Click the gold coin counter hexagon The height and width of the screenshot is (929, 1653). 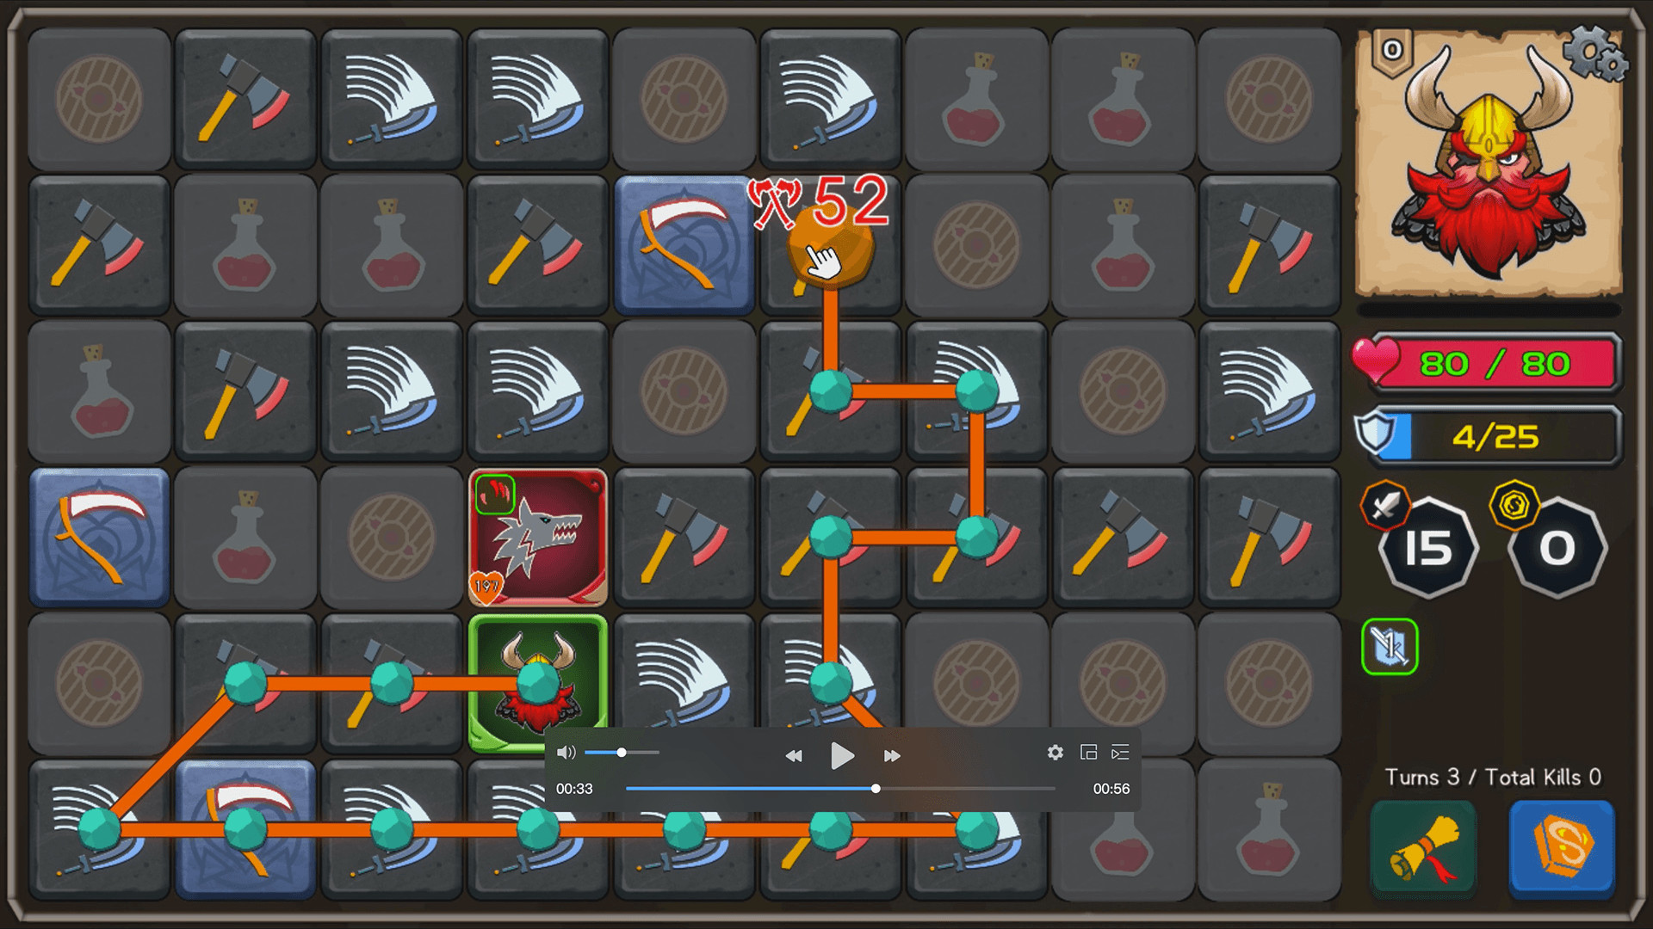tap(1557, 547)
